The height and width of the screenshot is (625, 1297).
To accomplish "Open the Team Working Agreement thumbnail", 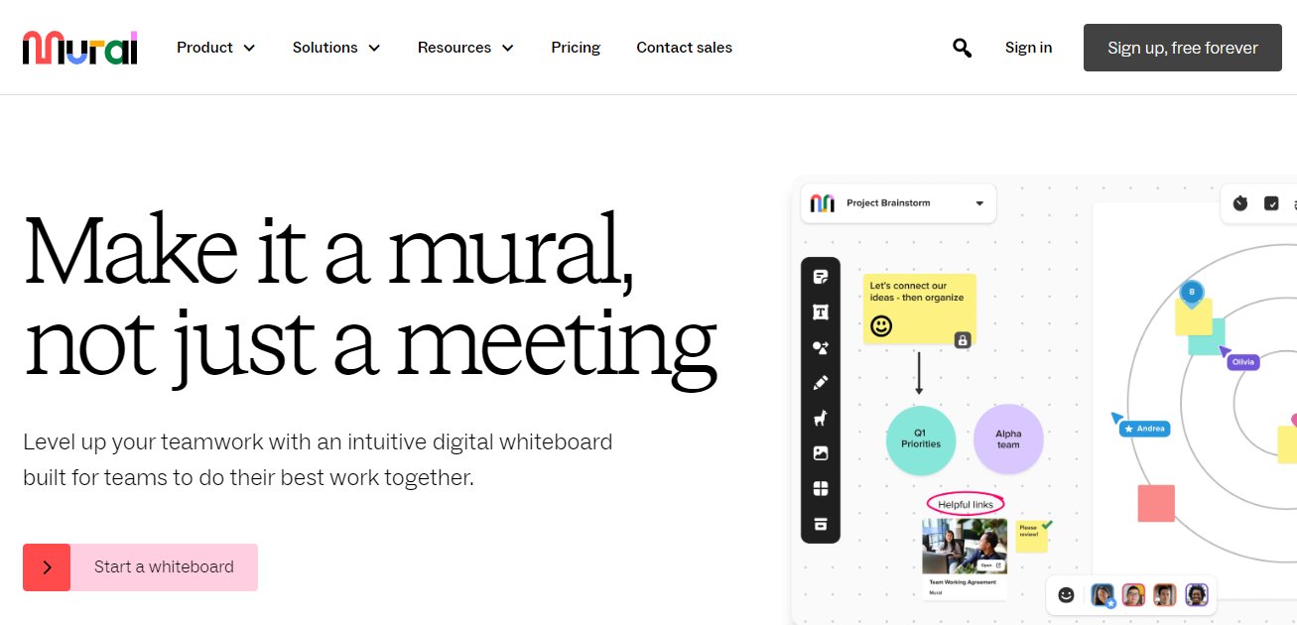I will tap(965, 547).
